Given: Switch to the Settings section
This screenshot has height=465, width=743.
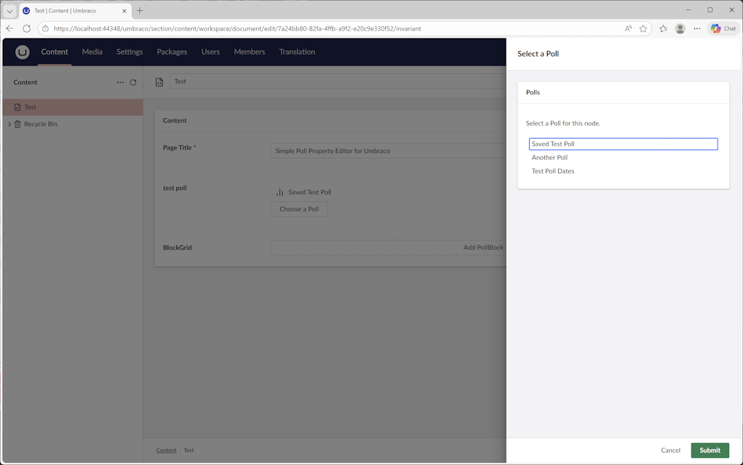Looking at the screenshot, I should 129,52.
